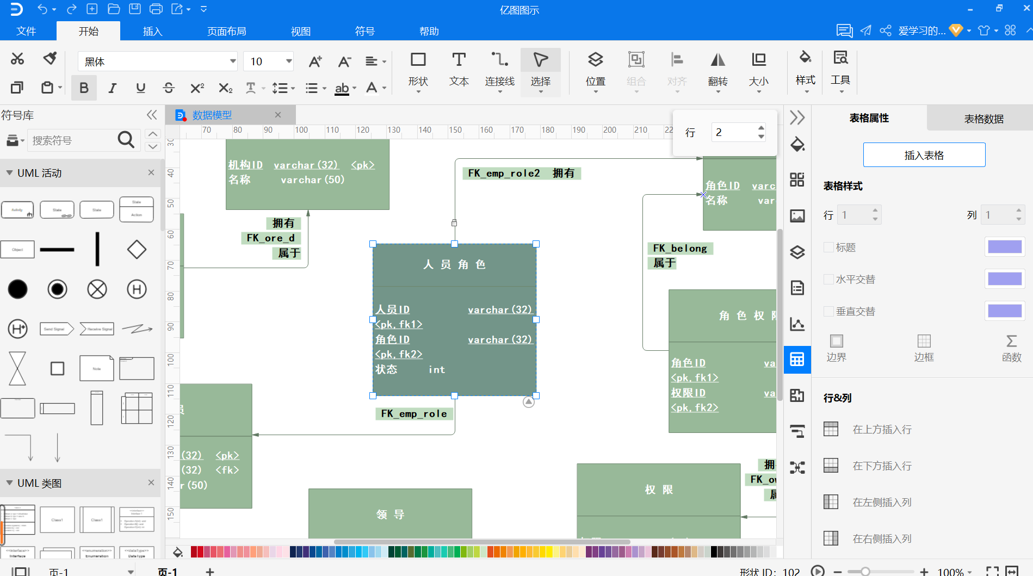Click the zoom slider in status bar

click(x=880, y=572)
